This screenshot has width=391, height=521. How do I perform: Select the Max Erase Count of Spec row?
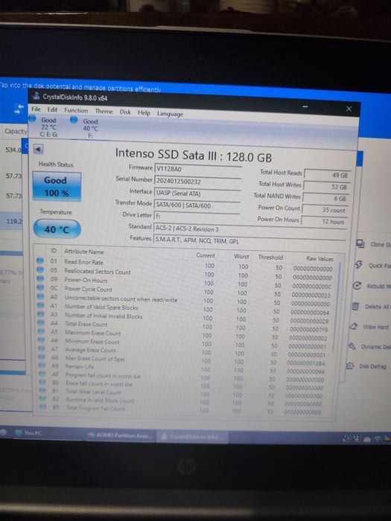(x=183, y=359)
